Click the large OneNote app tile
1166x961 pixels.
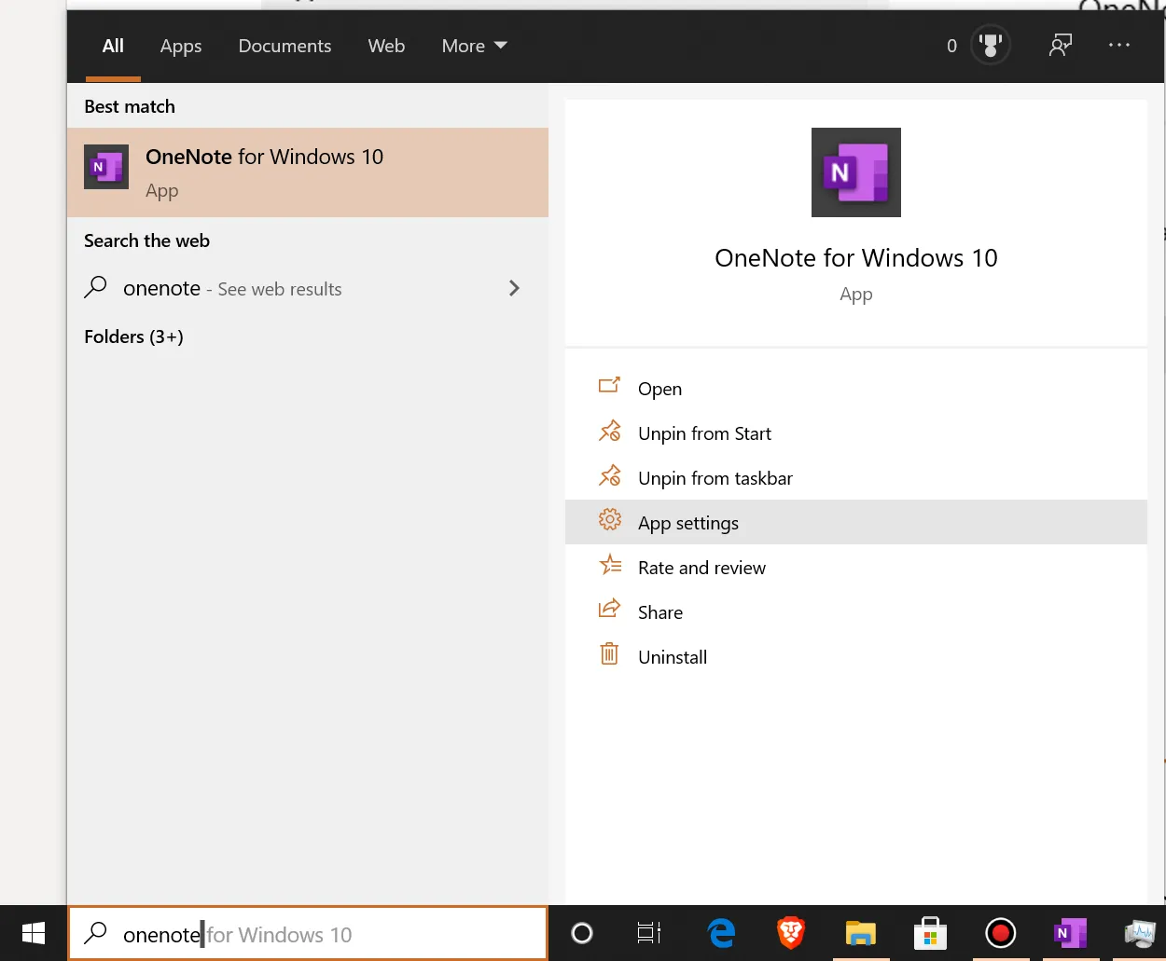(856, 172)
